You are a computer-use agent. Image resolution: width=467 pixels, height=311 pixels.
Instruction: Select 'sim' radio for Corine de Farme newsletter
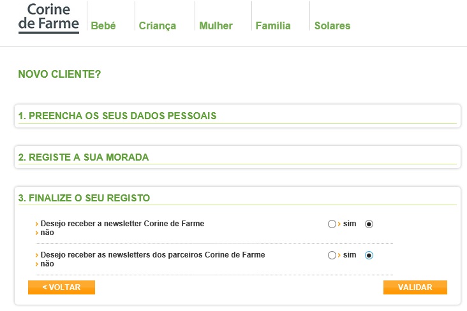(x=331, y=224)
